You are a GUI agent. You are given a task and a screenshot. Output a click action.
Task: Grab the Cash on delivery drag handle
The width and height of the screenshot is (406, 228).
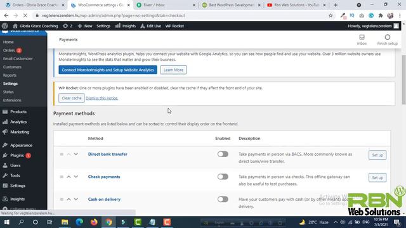(62, 199)
